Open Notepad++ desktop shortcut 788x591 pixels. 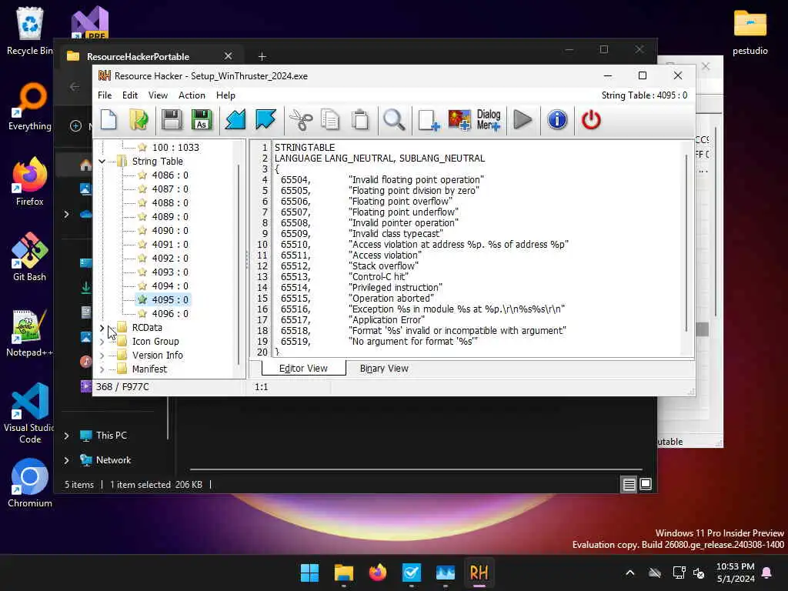coord(29,333)
